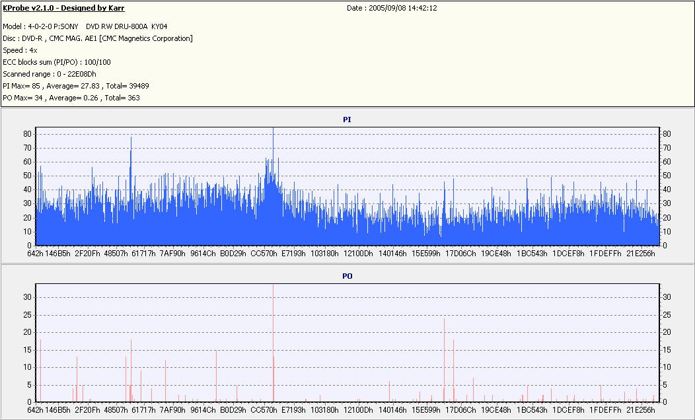
Task: Click "48507h" under the PO chart
Action: click(x=116, y=410)
